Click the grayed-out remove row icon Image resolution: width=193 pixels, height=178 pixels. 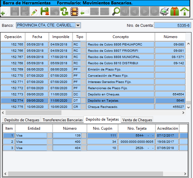(x=105, y=12)
